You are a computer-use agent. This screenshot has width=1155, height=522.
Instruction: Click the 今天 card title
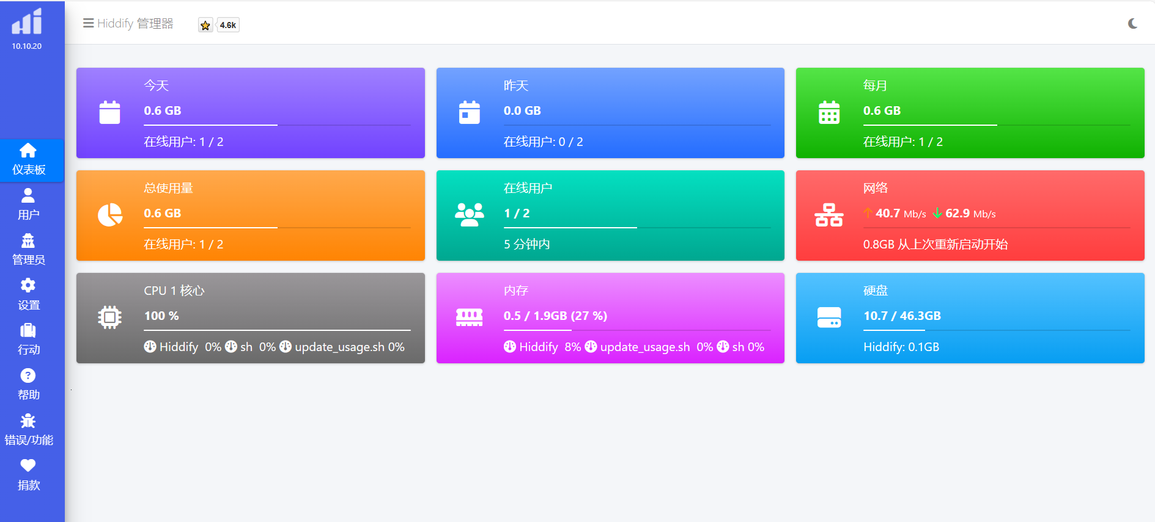(157, 85)
